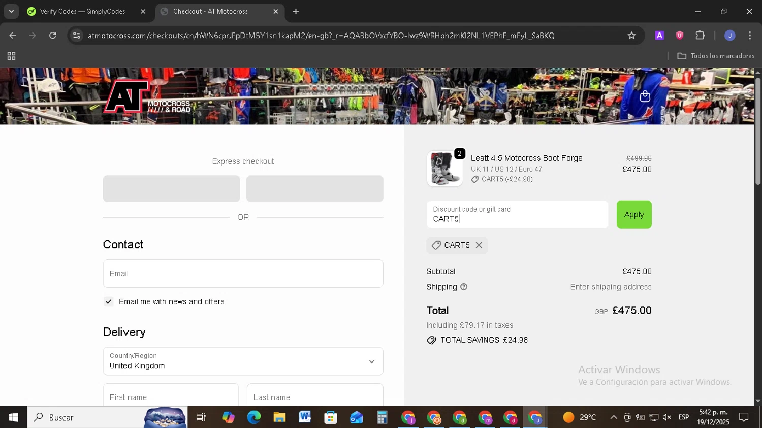Click the Total £475.00 amount
The image size is (762, 428).
(x=632, y=311)
